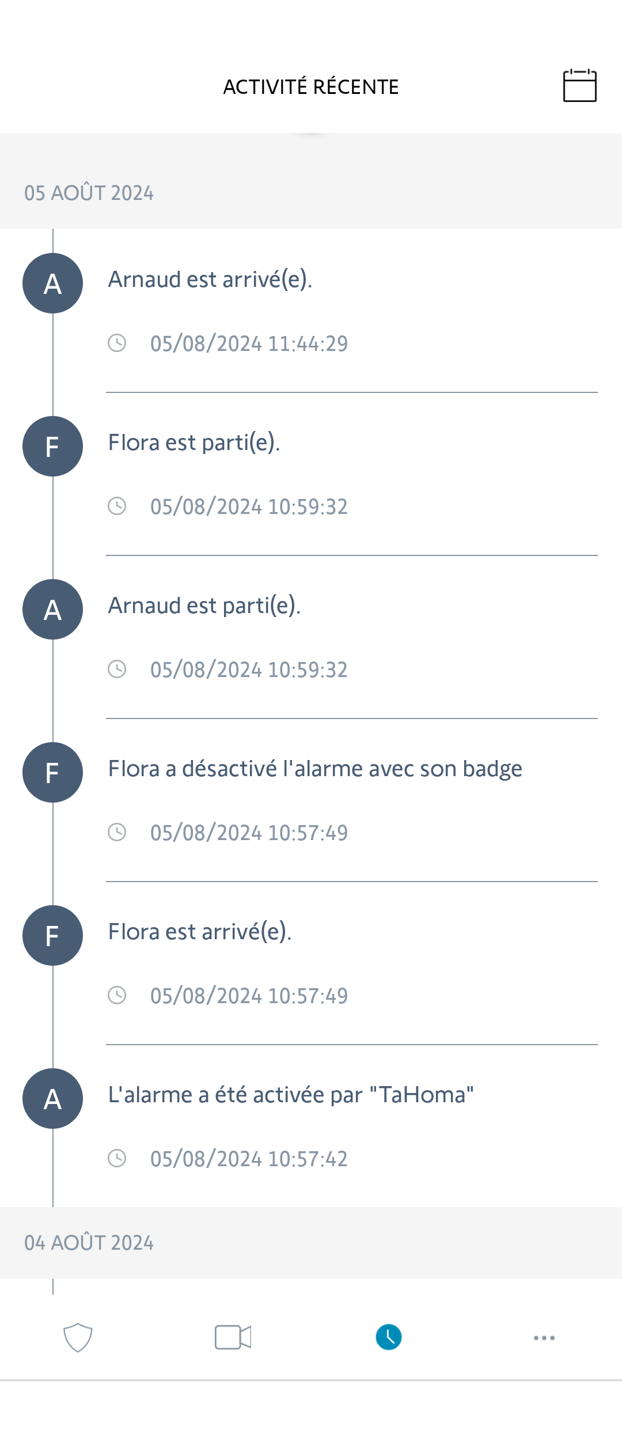Viewport: 622px width, 1452px height.
Task: Tap Arnaud's avatar beside "Arnaud est parti(e)."
Action: 52,610
